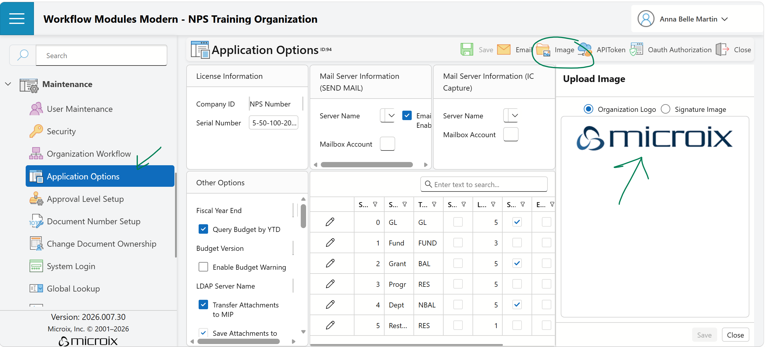The height and width of the screenshot is (347, 765).
Task: Click the search magnifier icon in sidebar
Action: [x=22, y=55]
